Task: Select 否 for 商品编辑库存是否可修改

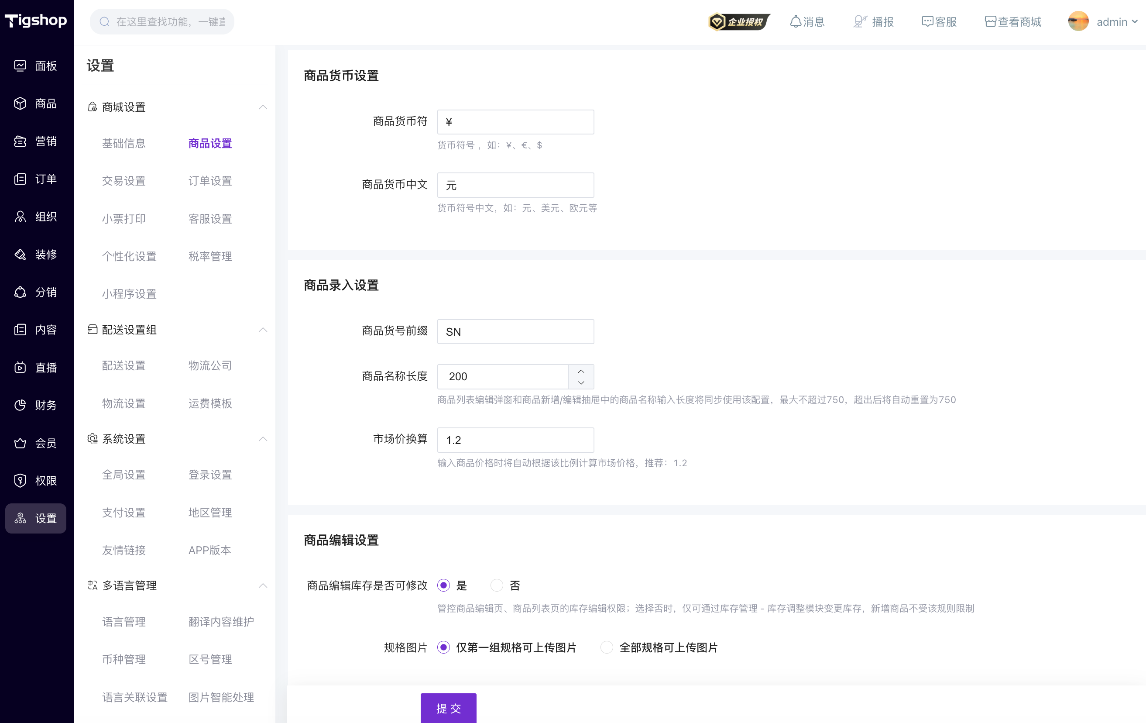Action: (496, 585)
